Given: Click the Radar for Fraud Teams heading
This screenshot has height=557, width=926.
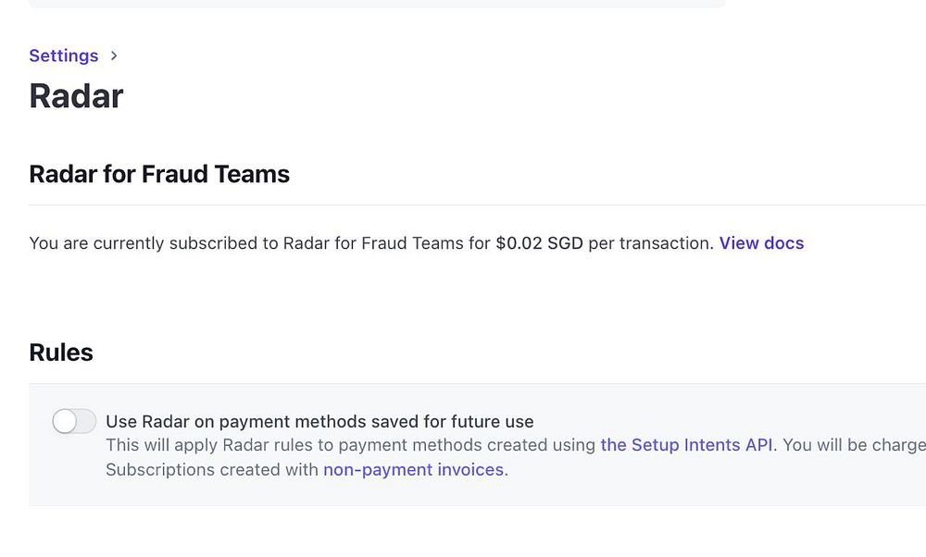Looking at the screenshot, I should tap(159, 174).
